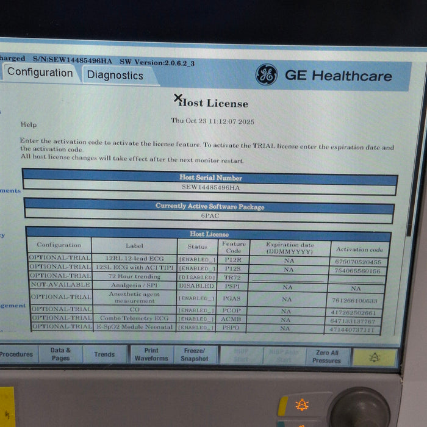
Task: Click the GE logo emblem
Action: click(267, 74)
